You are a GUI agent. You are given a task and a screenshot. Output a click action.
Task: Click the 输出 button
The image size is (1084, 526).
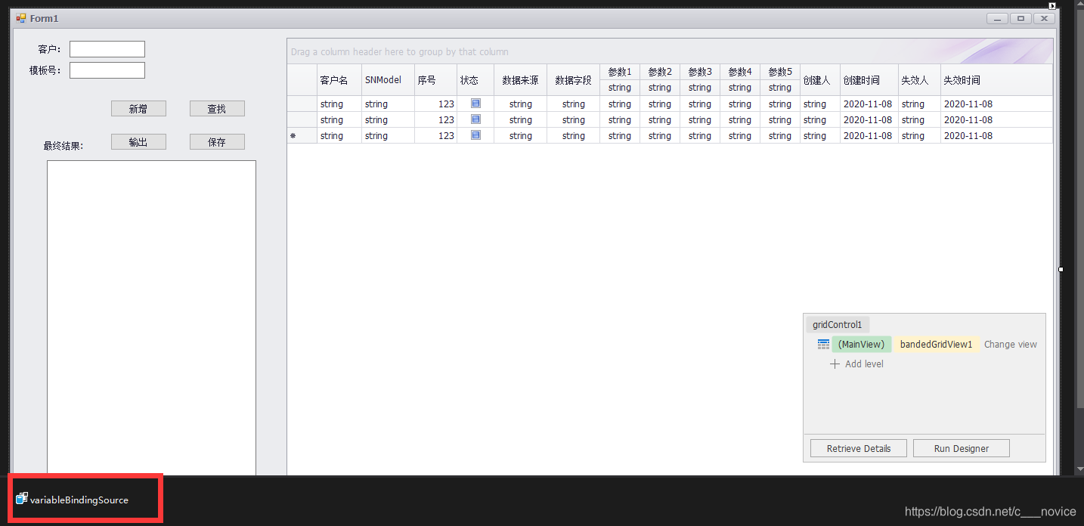pyautogui.click(x=138, y=142)
